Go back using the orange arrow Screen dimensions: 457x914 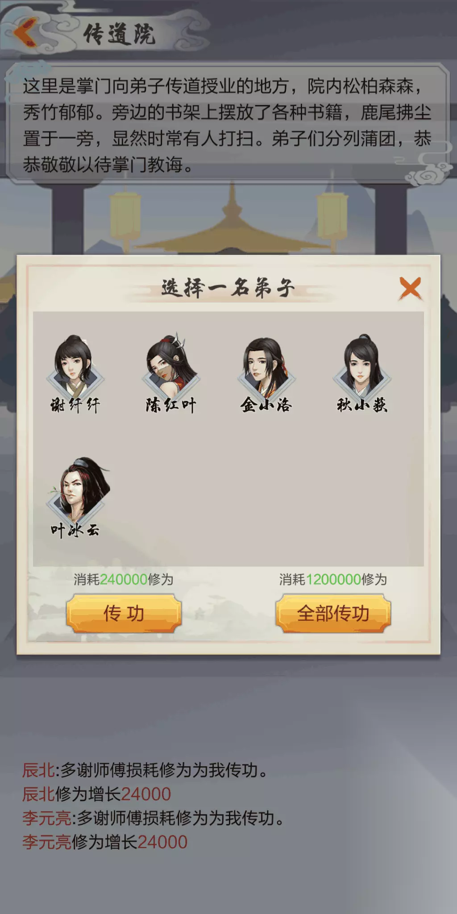tap(25, 33)
